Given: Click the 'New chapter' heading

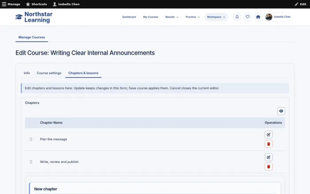Looking at the screenshot, I should coord(46,189).
